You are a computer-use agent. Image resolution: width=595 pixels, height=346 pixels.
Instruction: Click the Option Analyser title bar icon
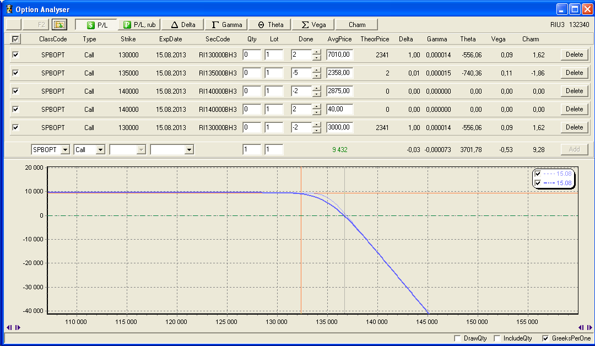click(8, 9)
